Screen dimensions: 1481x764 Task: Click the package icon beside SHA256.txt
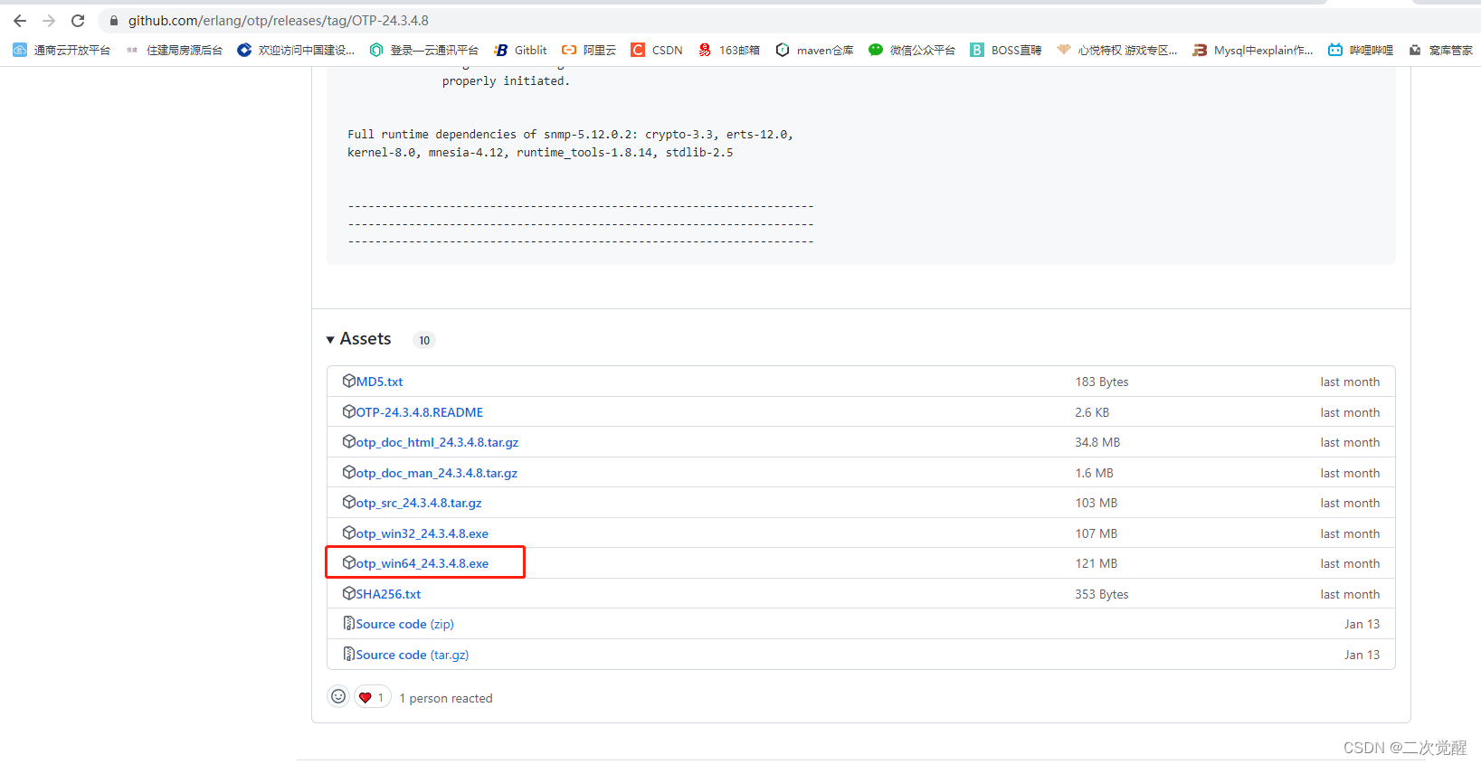[348, 593]
